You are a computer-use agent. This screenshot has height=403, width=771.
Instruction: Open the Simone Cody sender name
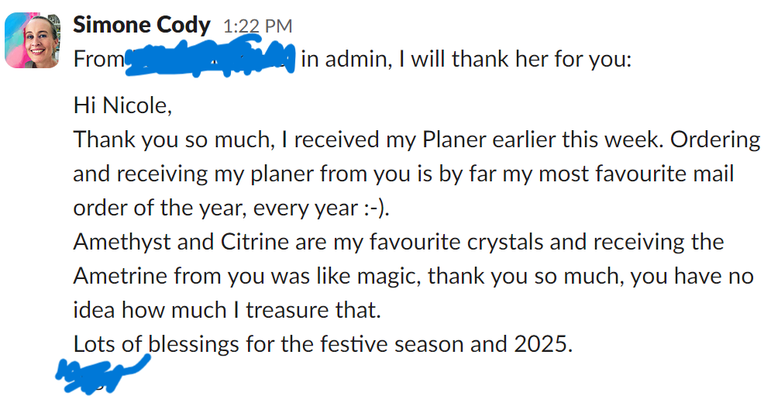(141, 25)
